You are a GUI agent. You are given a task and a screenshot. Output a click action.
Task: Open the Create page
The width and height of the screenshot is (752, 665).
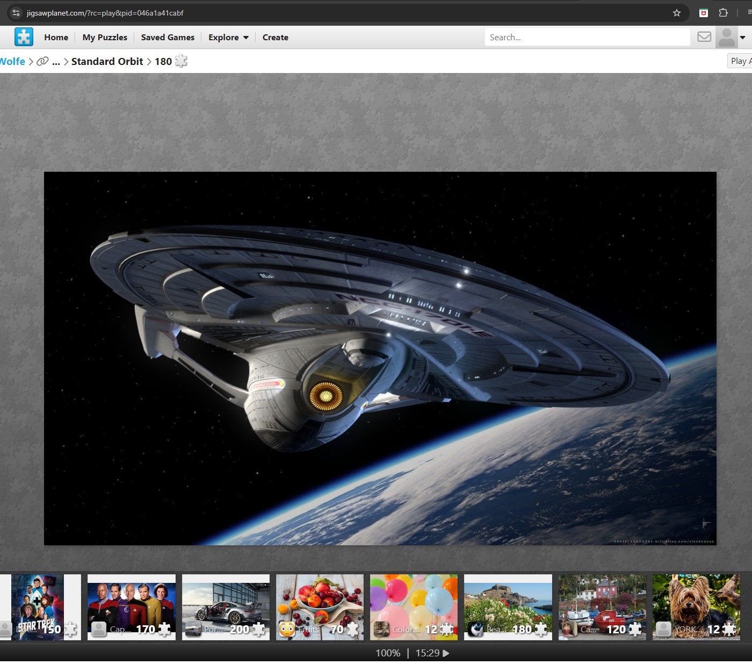coord(275,38)
